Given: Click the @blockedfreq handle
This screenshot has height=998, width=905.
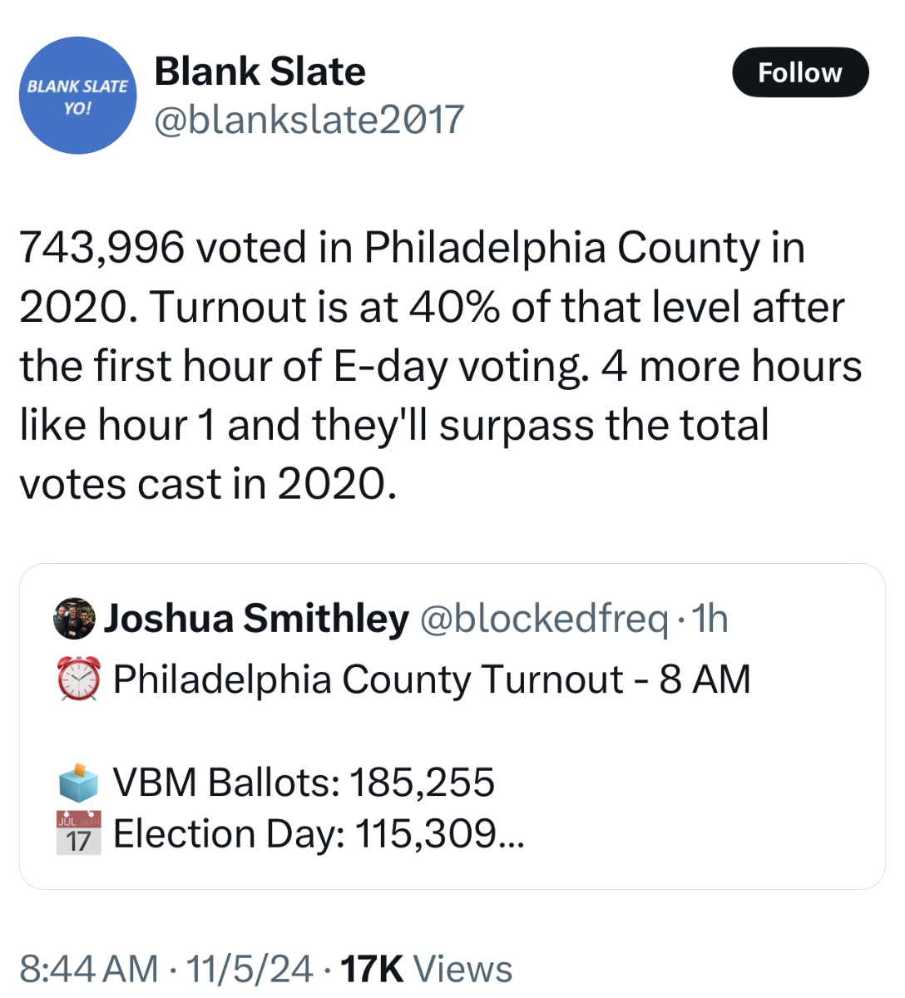Looking at the screenshot, I should (543, 618).
